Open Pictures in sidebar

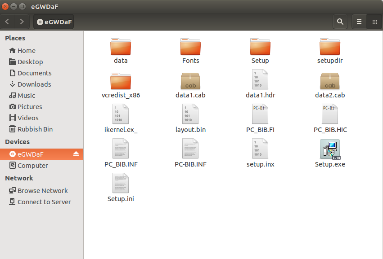(41, 106)
